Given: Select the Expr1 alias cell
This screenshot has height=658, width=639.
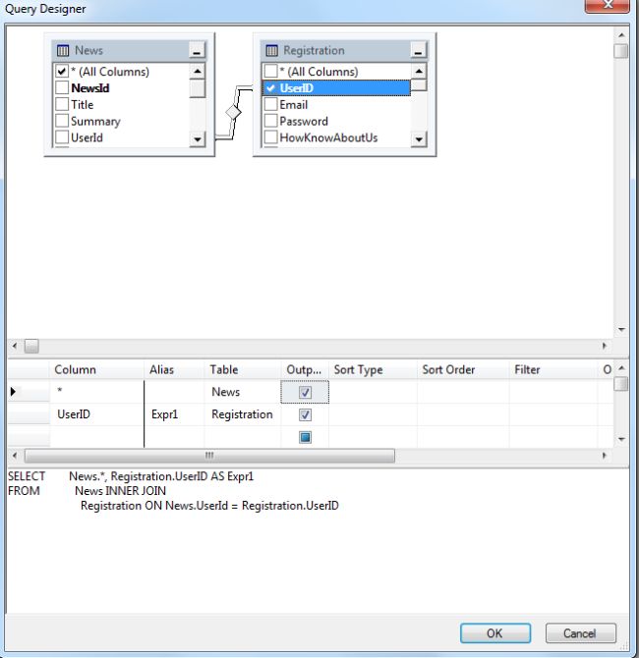Looking at the screenshot, I should [x=174, y=414].
